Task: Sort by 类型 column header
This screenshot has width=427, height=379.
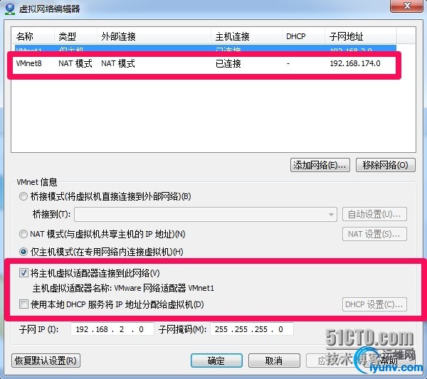Action: [75, 36]
